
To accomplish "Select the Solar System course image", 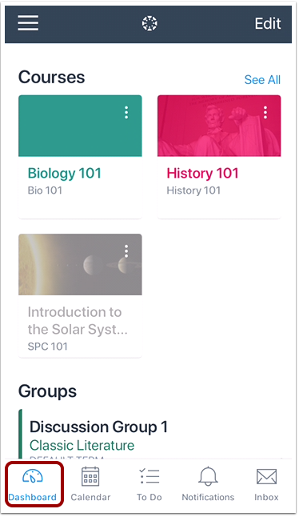I will pyautogui.click(x=81, y=264).
